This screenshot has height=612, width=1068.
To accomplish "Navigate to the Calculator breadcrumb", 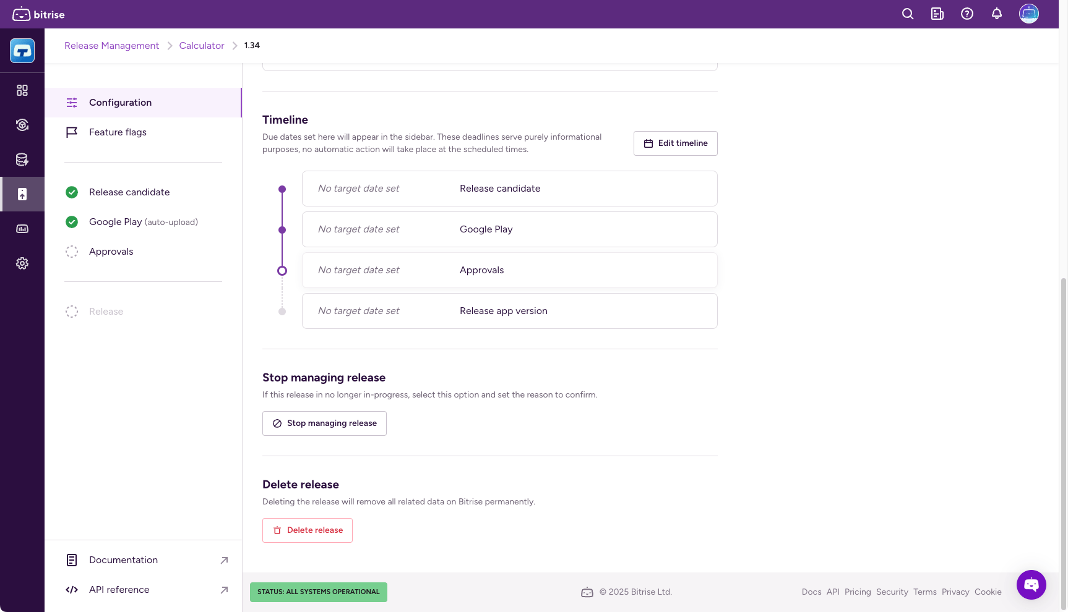I will [x=201, y=45].
